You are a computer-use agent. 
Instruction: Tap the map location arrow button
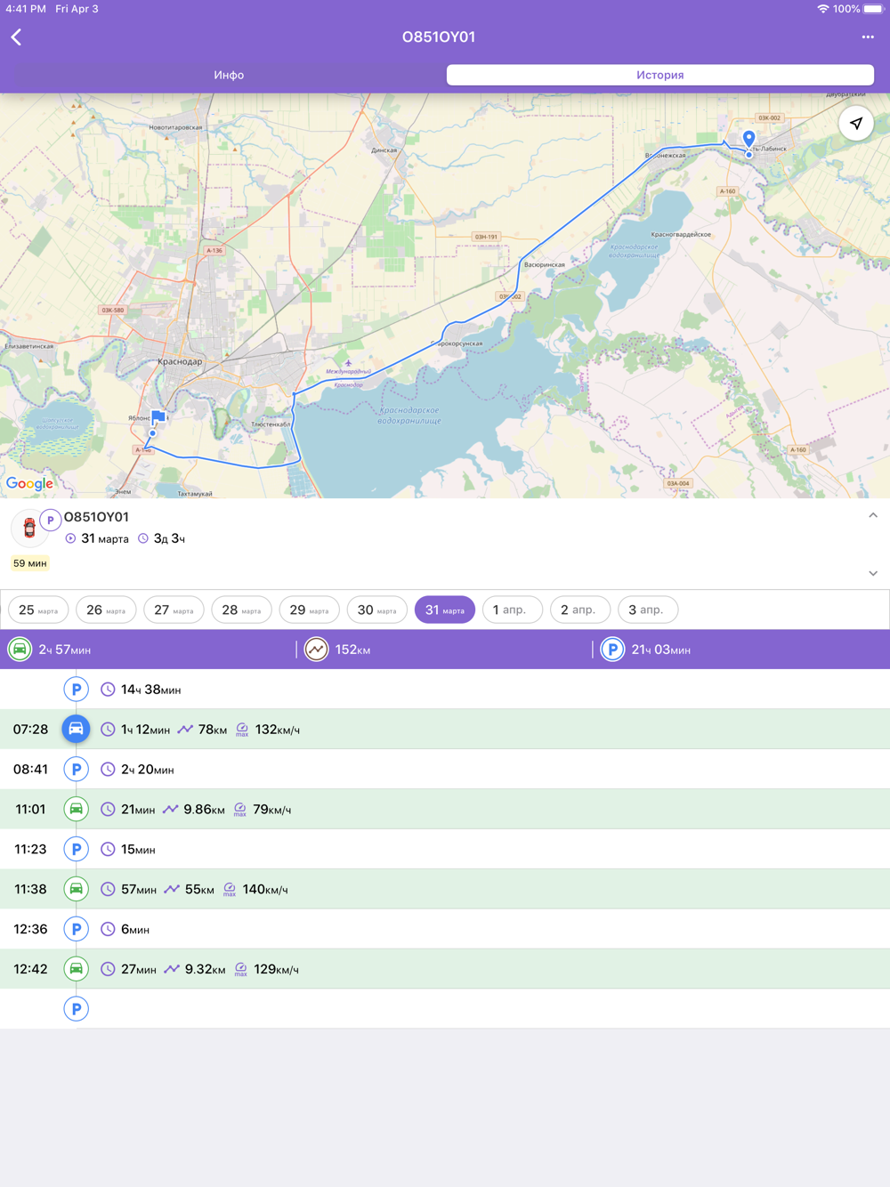pos(855,124)
